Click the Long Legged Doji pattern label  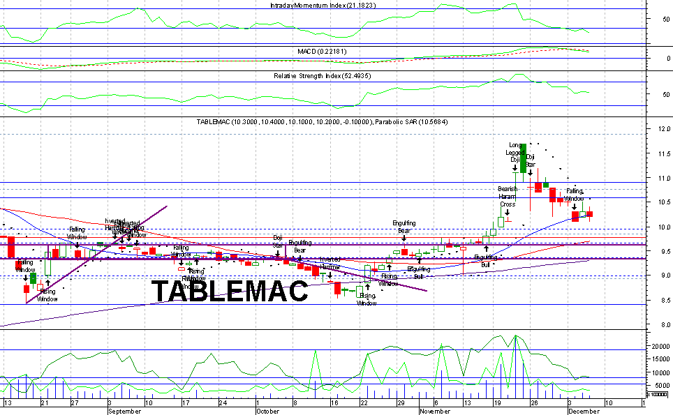(x=515, y=153)
